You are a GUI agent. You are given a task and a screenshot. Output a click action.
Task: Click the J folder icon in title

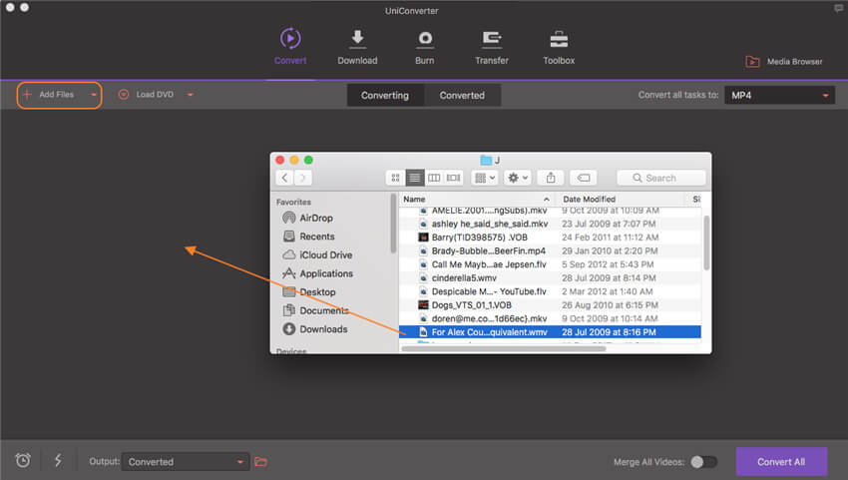486,161
